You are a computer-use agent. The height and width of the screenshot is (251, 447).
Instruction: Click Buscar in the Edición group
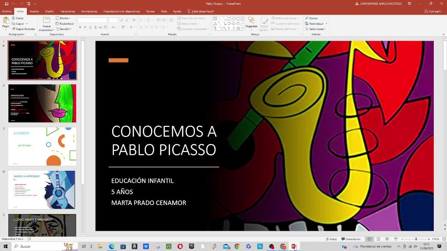[312, 18]
